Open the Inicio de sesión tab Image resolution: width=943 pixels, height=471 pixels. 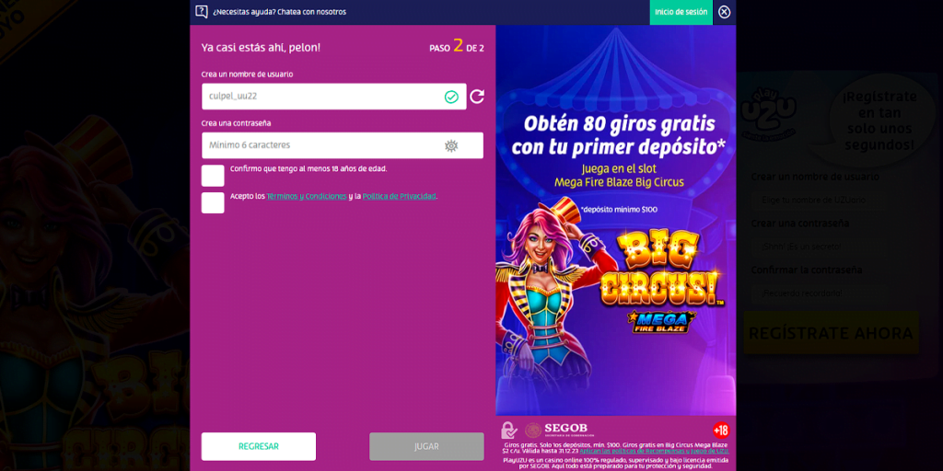tap(681, 12)
